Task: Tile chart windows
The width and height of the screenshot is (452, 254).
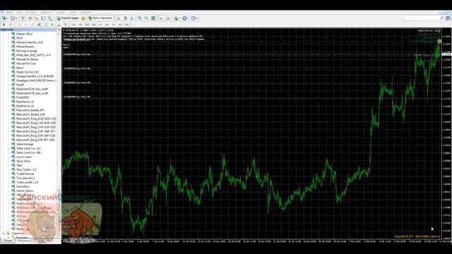Action: pos(153,18)
